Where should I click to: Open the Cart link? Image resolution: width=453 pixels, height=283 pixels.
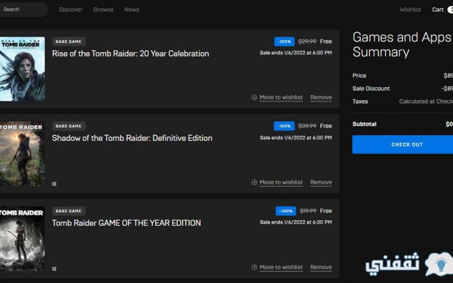(x=438, y=10)
